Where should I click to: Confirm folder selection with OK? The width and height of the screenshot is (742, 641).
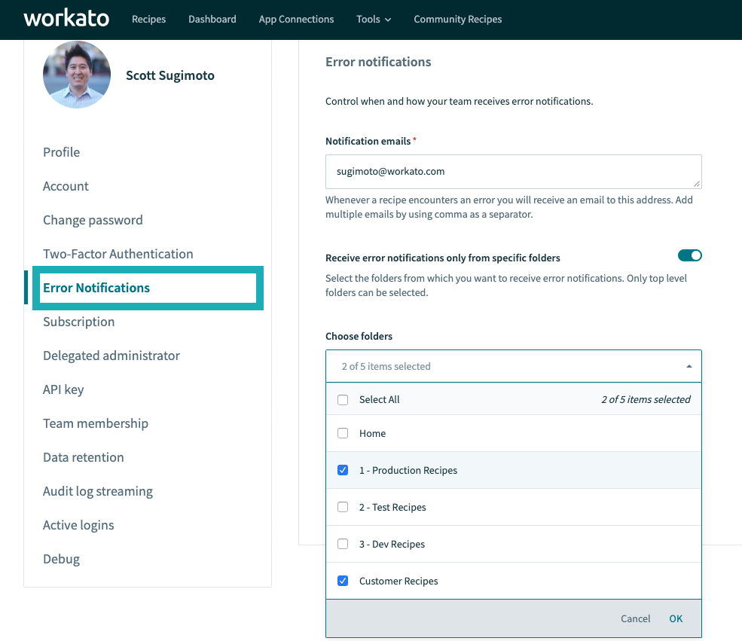pyautogui.click(x=676, y=618)
